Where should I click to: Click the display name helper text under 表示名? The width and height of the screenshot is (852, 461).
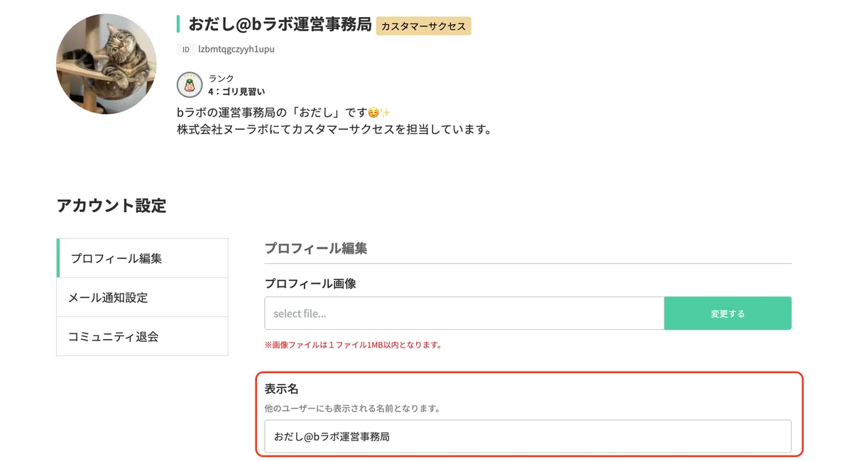pyautogui.click(x=352, y=409)
